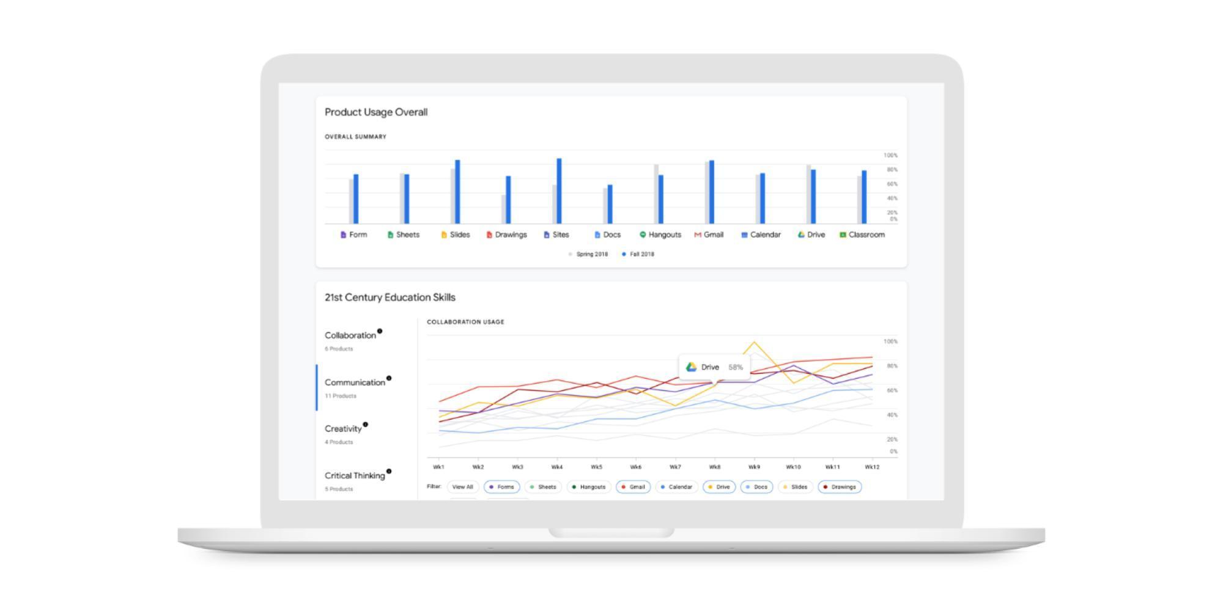The image size is (1223, 611).
Task: Click the Hangouts label under bar chart
Action: point(665,235)
